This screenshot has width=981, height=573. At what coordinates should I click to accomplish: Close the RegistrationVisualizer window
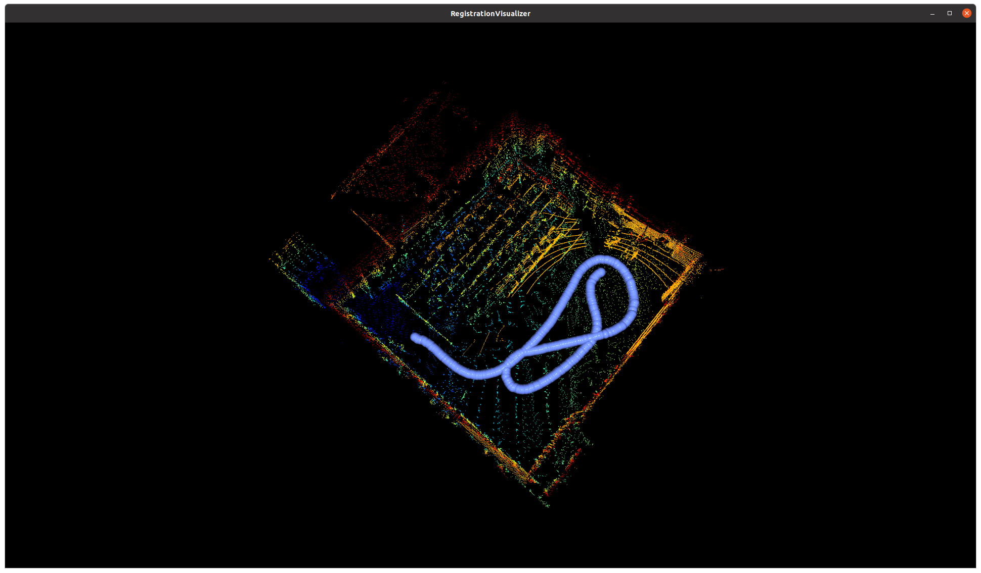point(966,13)
